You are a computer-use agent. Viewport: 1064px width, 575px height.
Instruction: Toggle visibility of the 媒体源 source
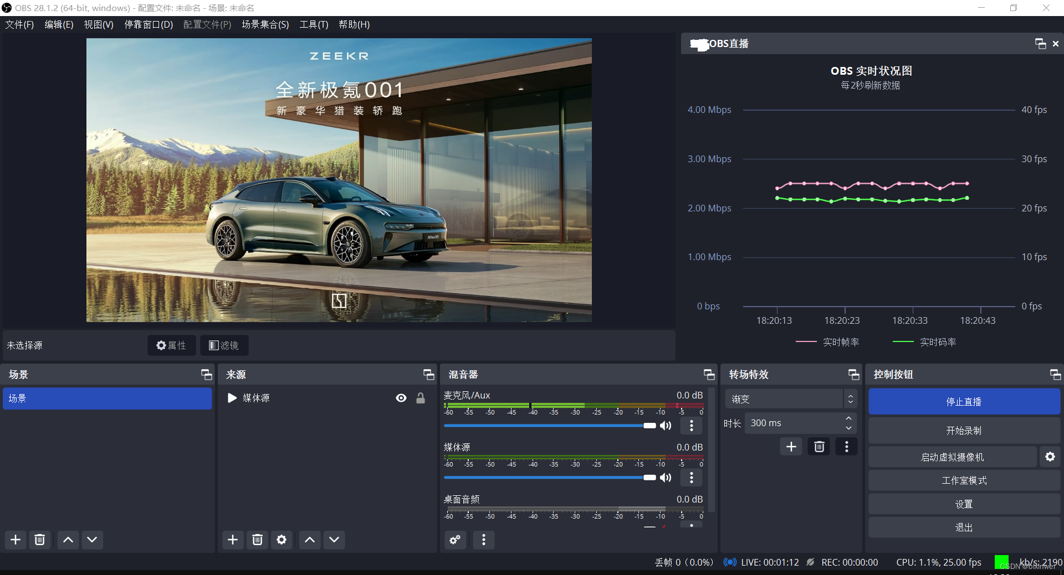[x=401, y=398]
